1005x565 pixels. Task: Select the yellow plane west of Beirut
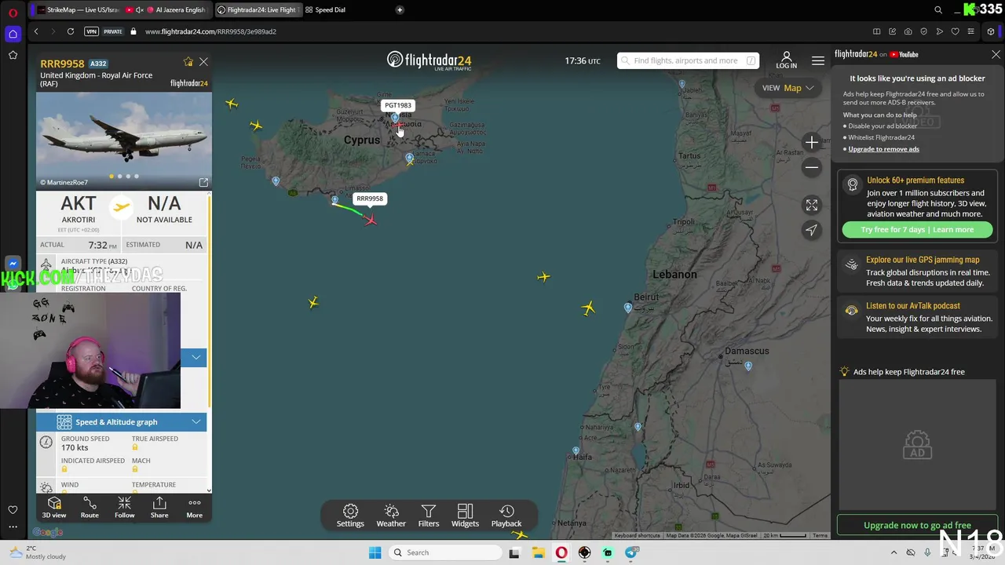tap(588, 308)
